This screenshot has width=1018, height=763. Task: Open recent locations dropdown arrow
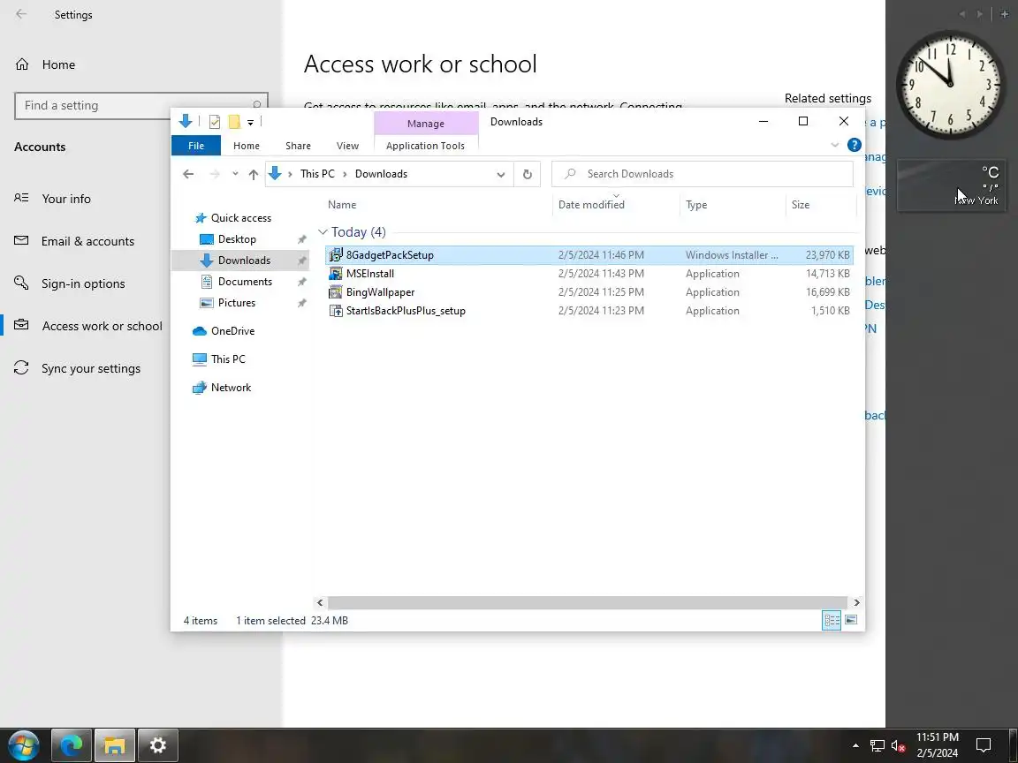tap(235, 174)
